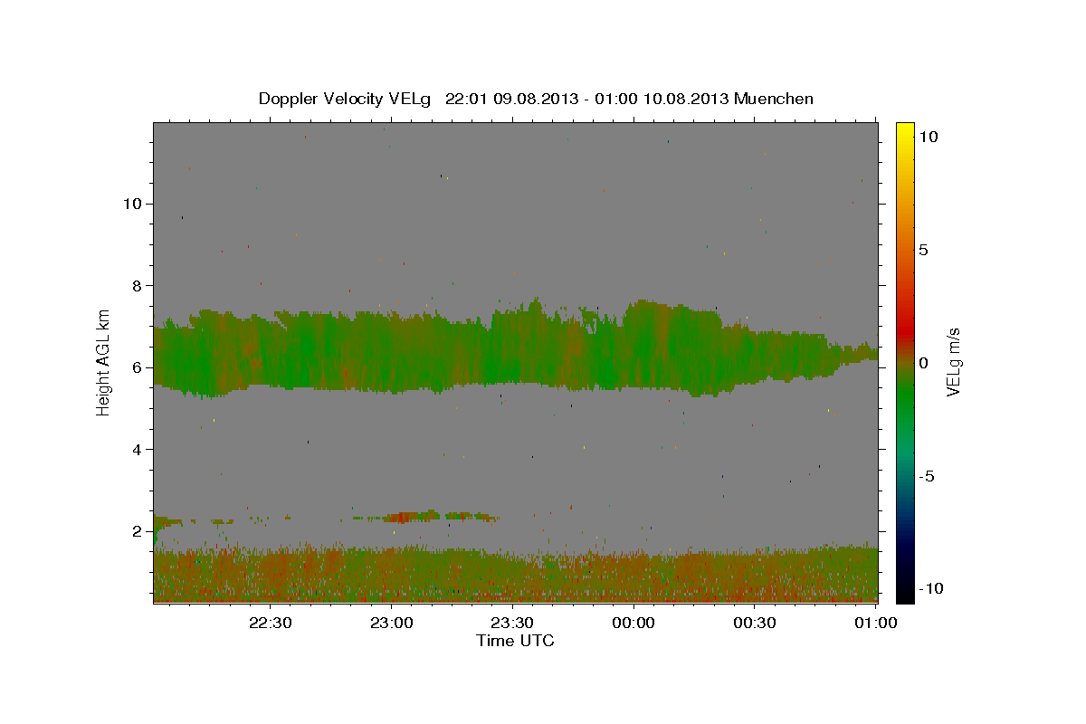
Task: Click the 00:00 time tick label
Action: (633, 623)
